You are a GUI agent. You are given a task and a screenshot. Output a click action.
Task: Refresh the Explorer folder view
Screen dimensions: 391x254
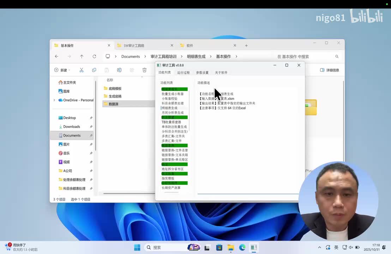[x=94, y=56]
